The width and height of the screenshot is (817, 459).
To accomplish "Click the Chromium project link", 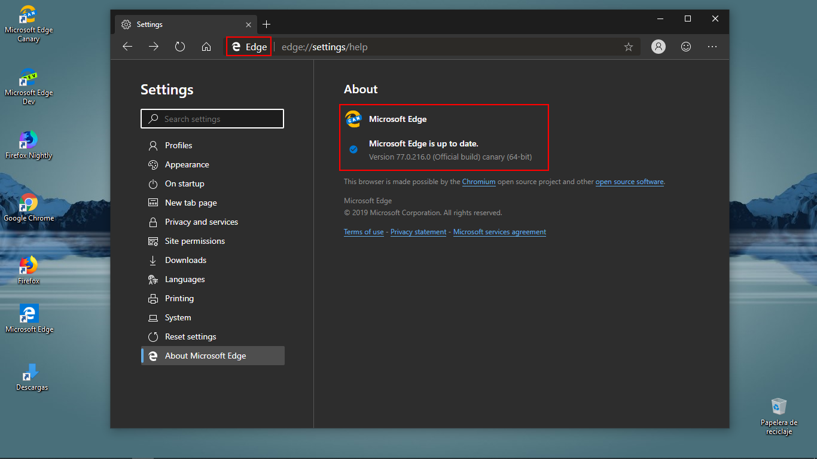I will point(478,181).
